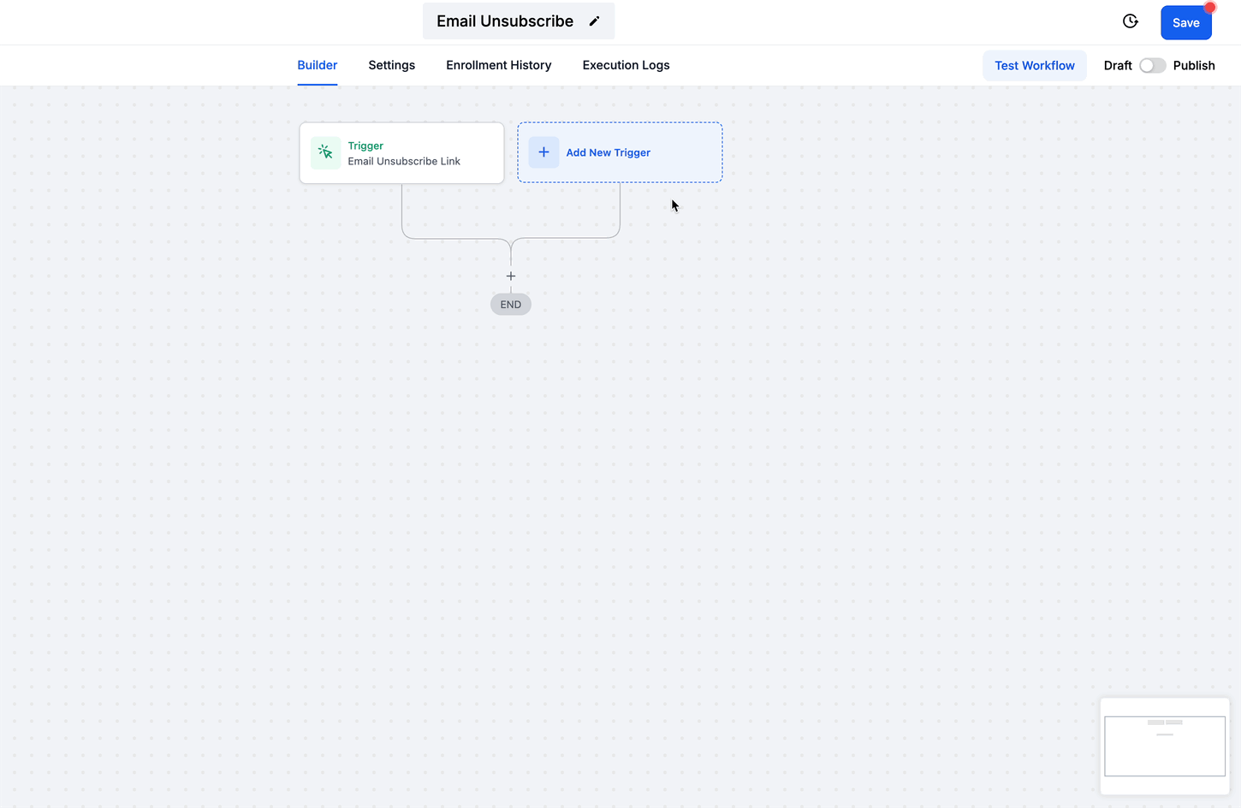View the Execution Logs tab
1241x808 pixels.
(626, 65)
